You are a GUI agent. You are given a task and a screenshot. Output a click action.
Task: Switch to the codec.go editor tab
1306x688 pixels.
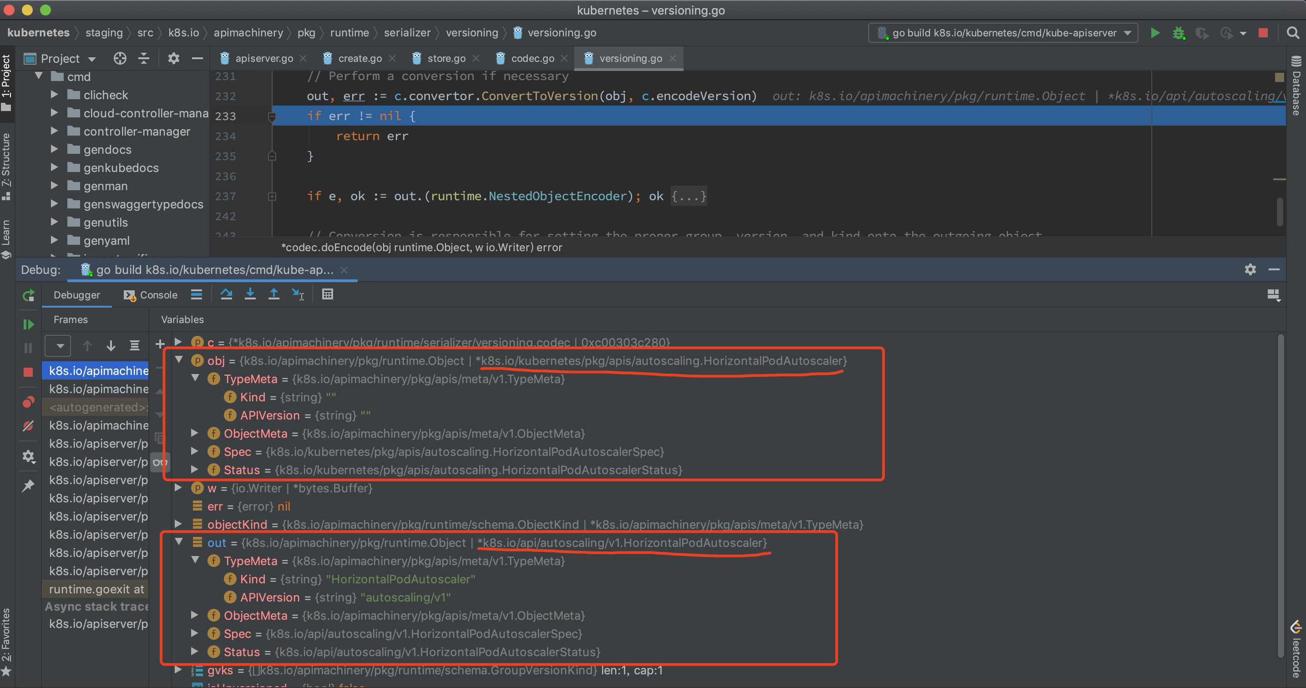click(x=532, y=58)
